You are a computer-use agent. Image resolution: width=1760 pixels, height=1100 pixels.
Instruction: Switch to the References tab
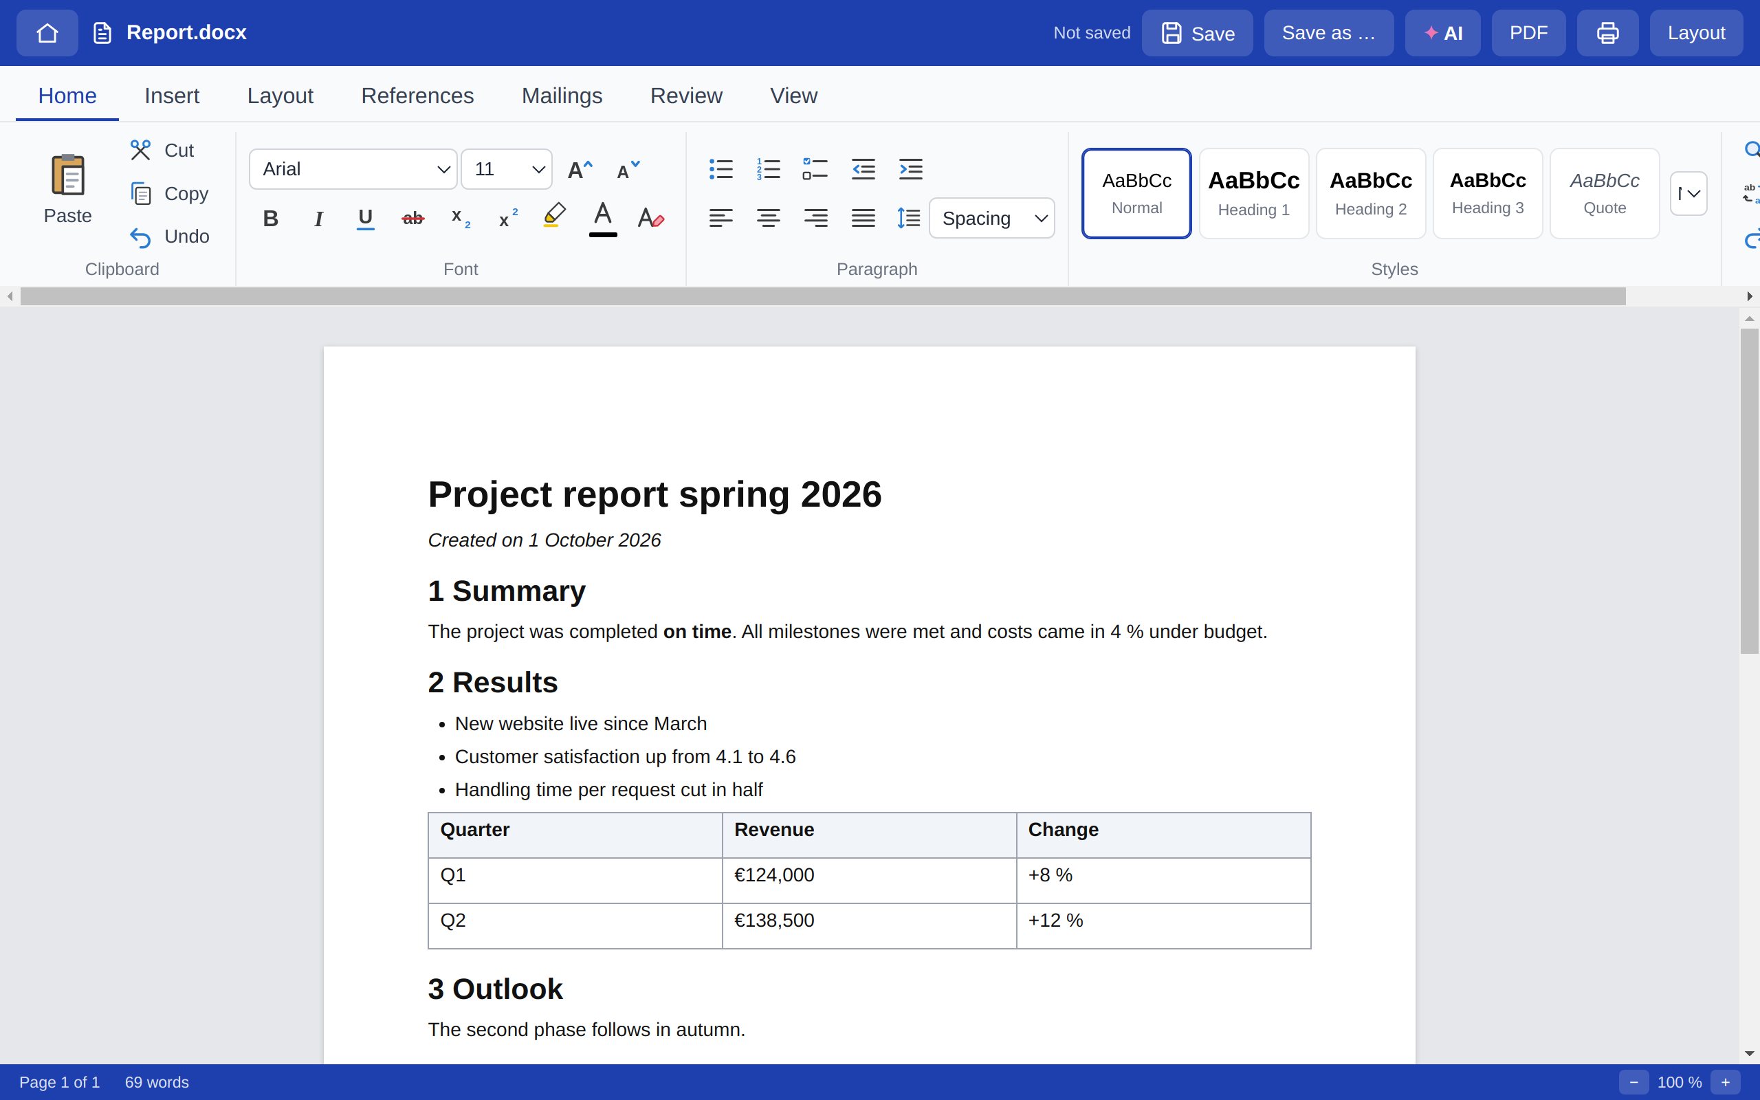click(x=417, y=96)
